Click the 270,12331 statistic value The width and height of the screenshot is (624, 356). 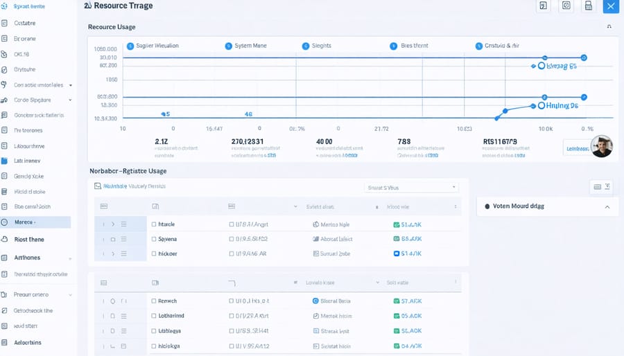[x=247, y=141]
